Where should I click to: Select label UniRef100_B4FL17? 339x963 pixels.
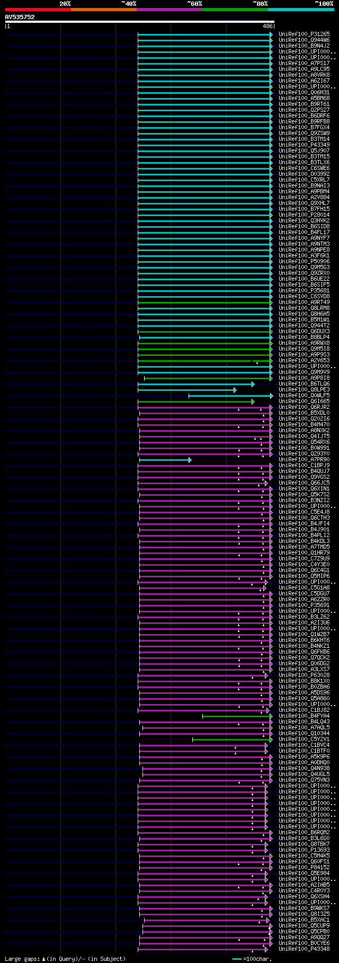(304, 233)
